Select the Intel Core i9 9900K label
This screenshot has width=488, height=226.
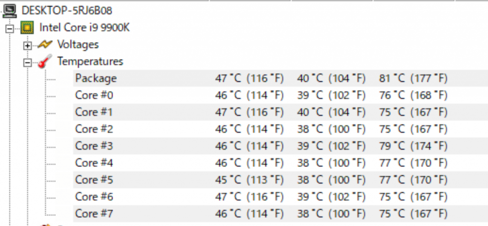85,28
